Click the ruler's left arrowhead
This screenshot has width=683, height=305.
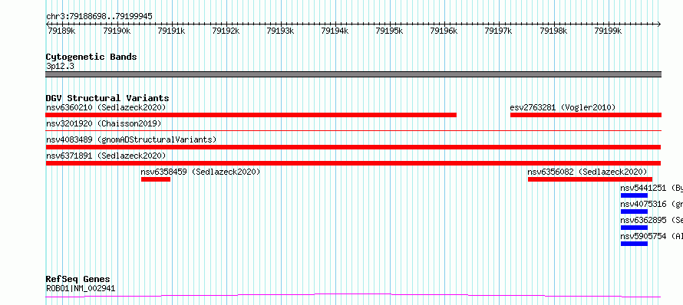(x=48, y=25)
